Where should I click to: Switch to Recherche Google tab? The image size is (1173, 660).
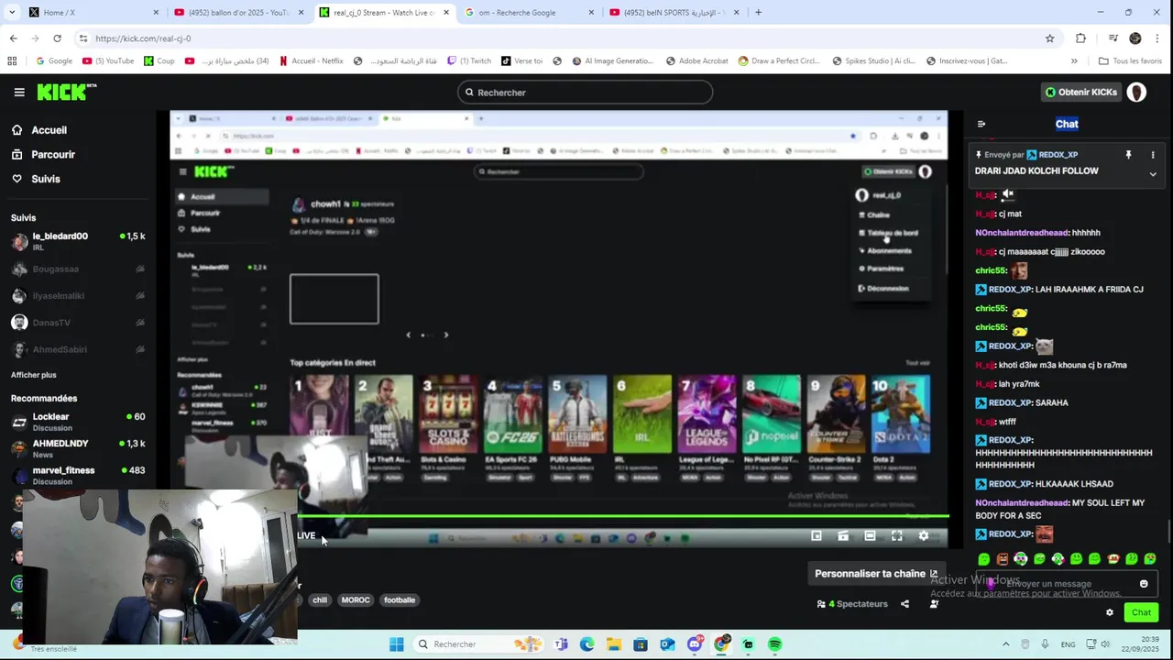530,13
